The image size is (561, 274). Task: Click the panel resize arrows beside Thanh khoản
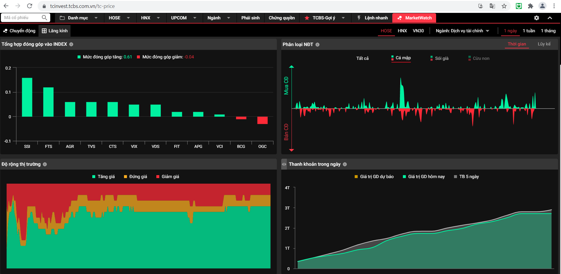(284, 164)
